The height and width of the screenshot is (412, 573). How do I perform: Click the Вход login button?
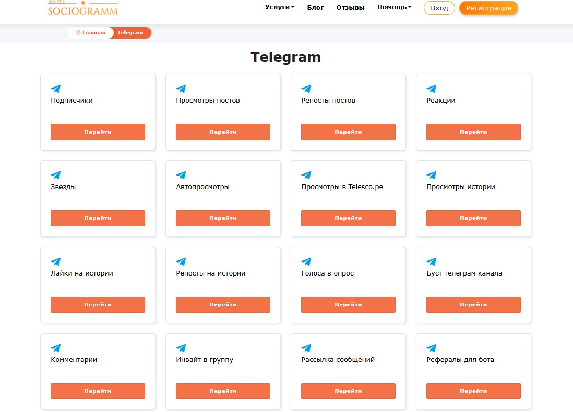(439, 8)
